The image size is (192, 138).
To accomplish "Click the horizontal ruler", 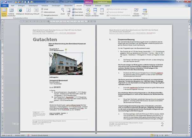I will pyautogui.click(x=58, y=22).
